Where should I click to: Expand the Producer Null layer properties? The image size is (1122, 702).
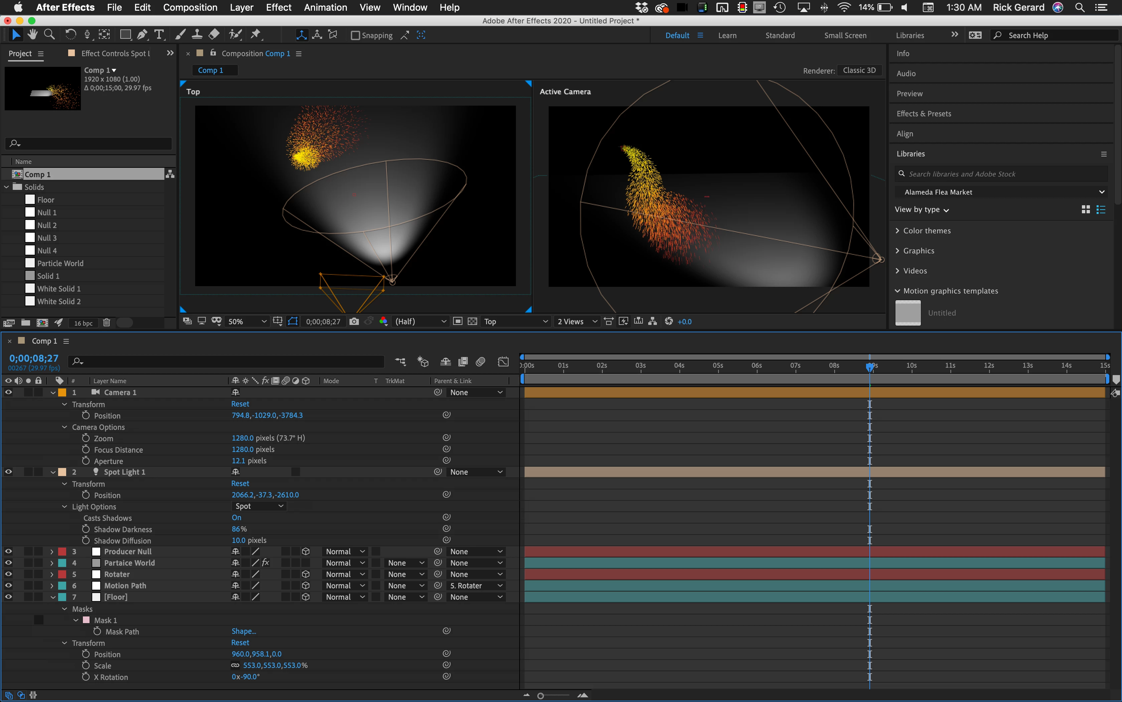pyautogui.click(x=52, y=552)
